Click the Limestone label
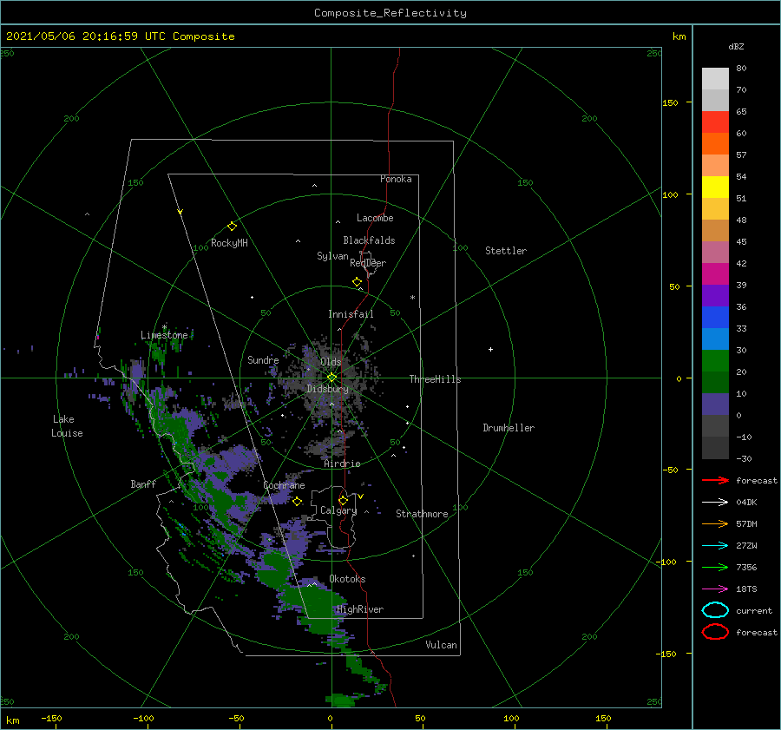The width and height of the screenshot is (781, 730). (x=164, y=335)
